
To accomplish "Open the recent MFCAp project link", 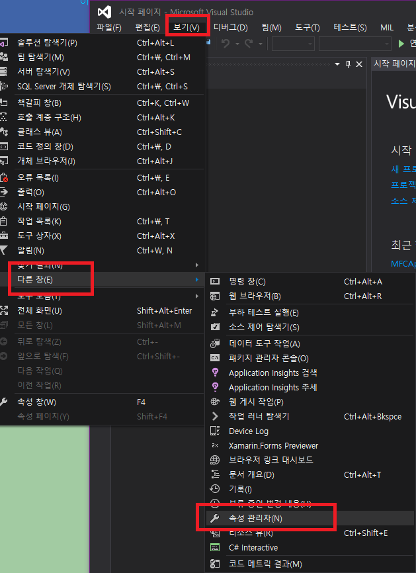I will click(403, 264).
